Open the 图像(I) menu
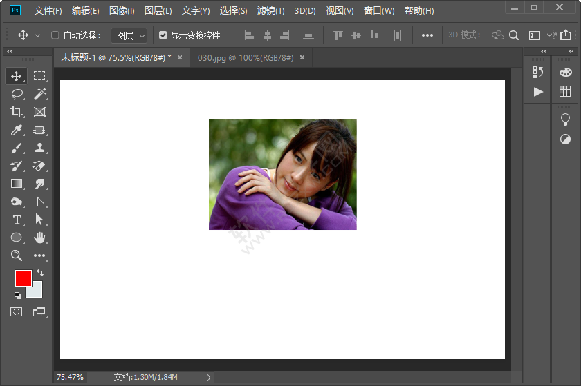The width and height of the screenshot is (581, 386). (x=122, y=11)
